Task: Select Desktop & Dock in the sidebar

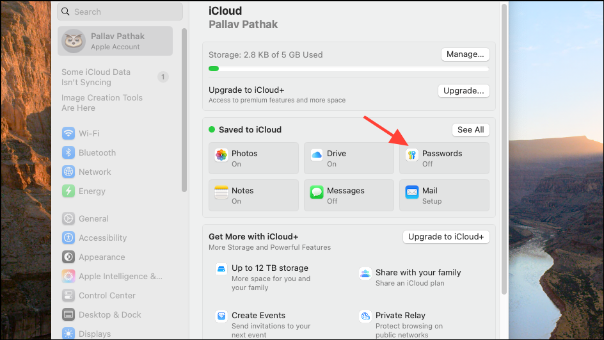Action: pyautogui.click(x=110, y=315)
